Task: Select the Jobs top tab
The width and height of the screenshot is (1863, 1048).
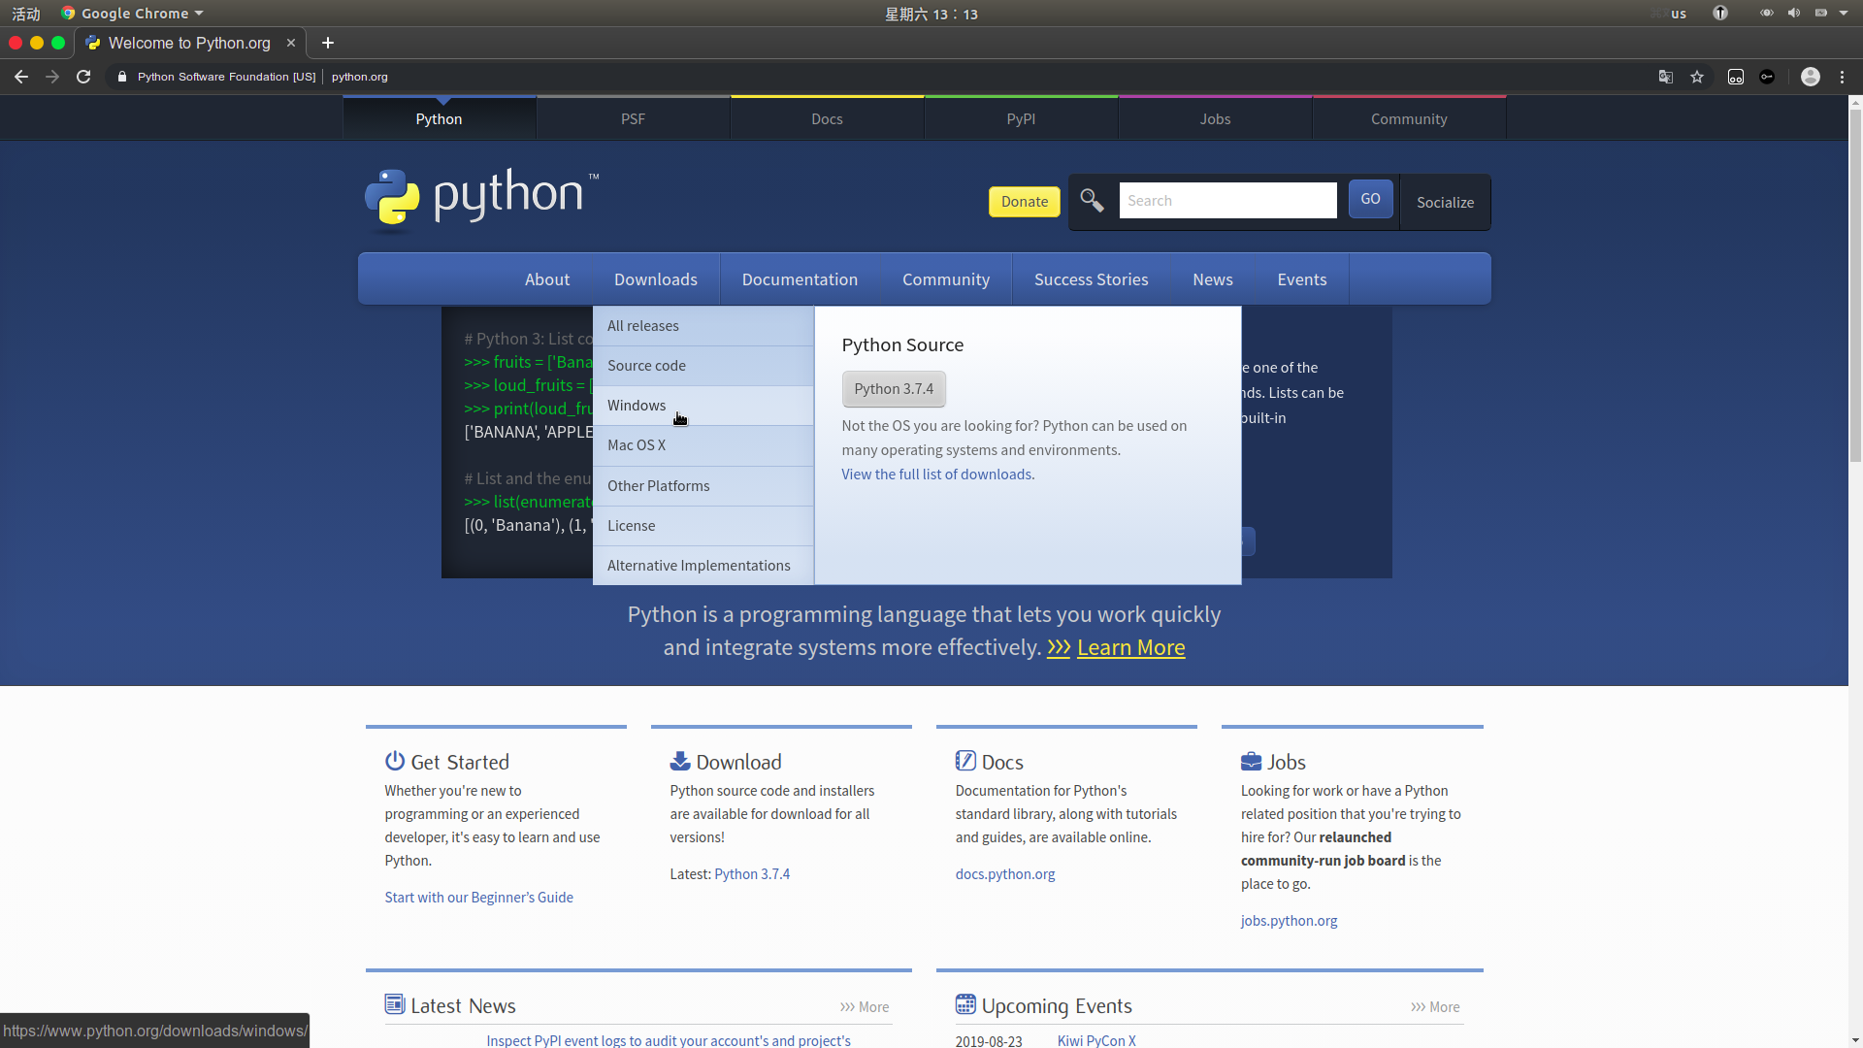Action: [x=1215, y=118]
